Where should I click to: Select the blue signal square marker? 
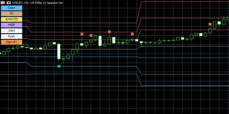(x=59, y=66)
